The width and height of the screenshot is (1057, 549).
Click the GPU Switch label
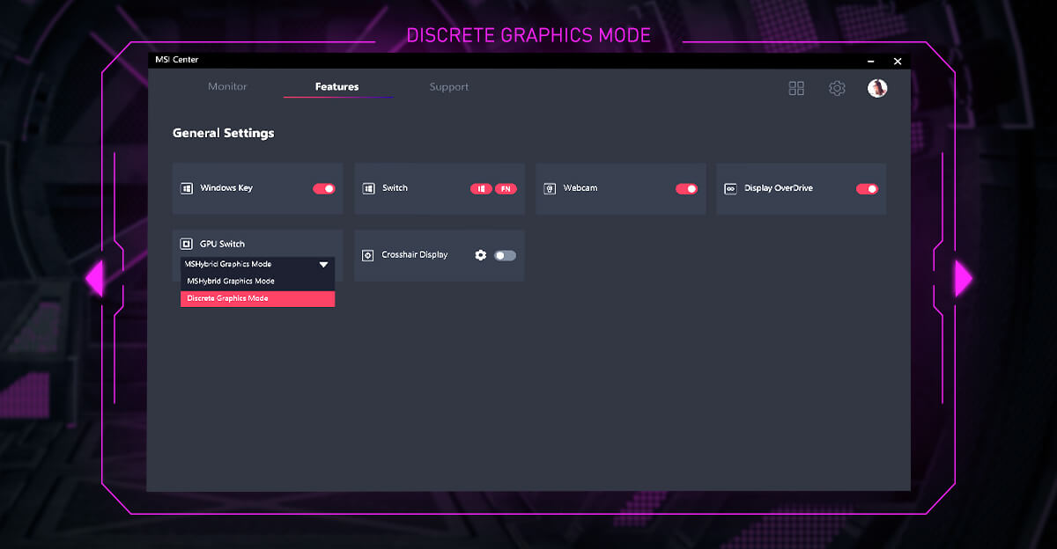[222, 244]
